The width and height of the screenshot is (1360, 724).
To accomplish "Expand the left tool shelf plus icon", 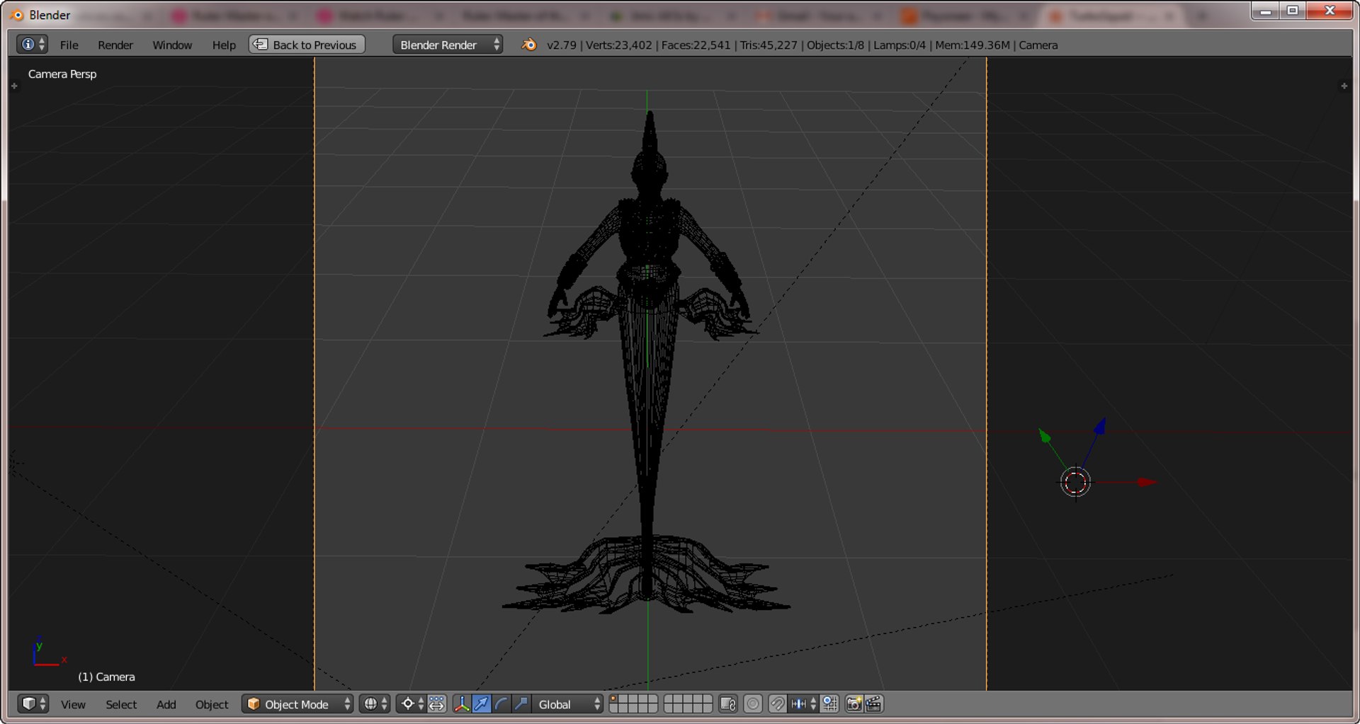I will pyautogui.click(x=14, y=86).
